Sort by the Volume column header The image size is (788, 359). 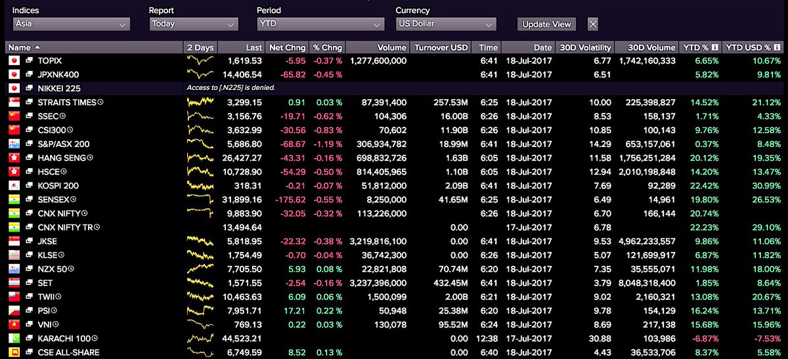[x=378, y=47]
